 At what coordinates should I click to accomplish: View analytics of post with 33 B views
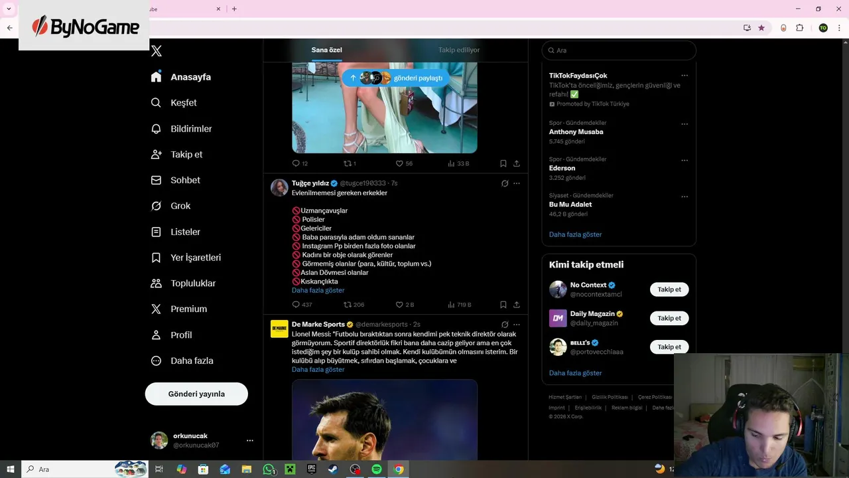tap(458, 163)
